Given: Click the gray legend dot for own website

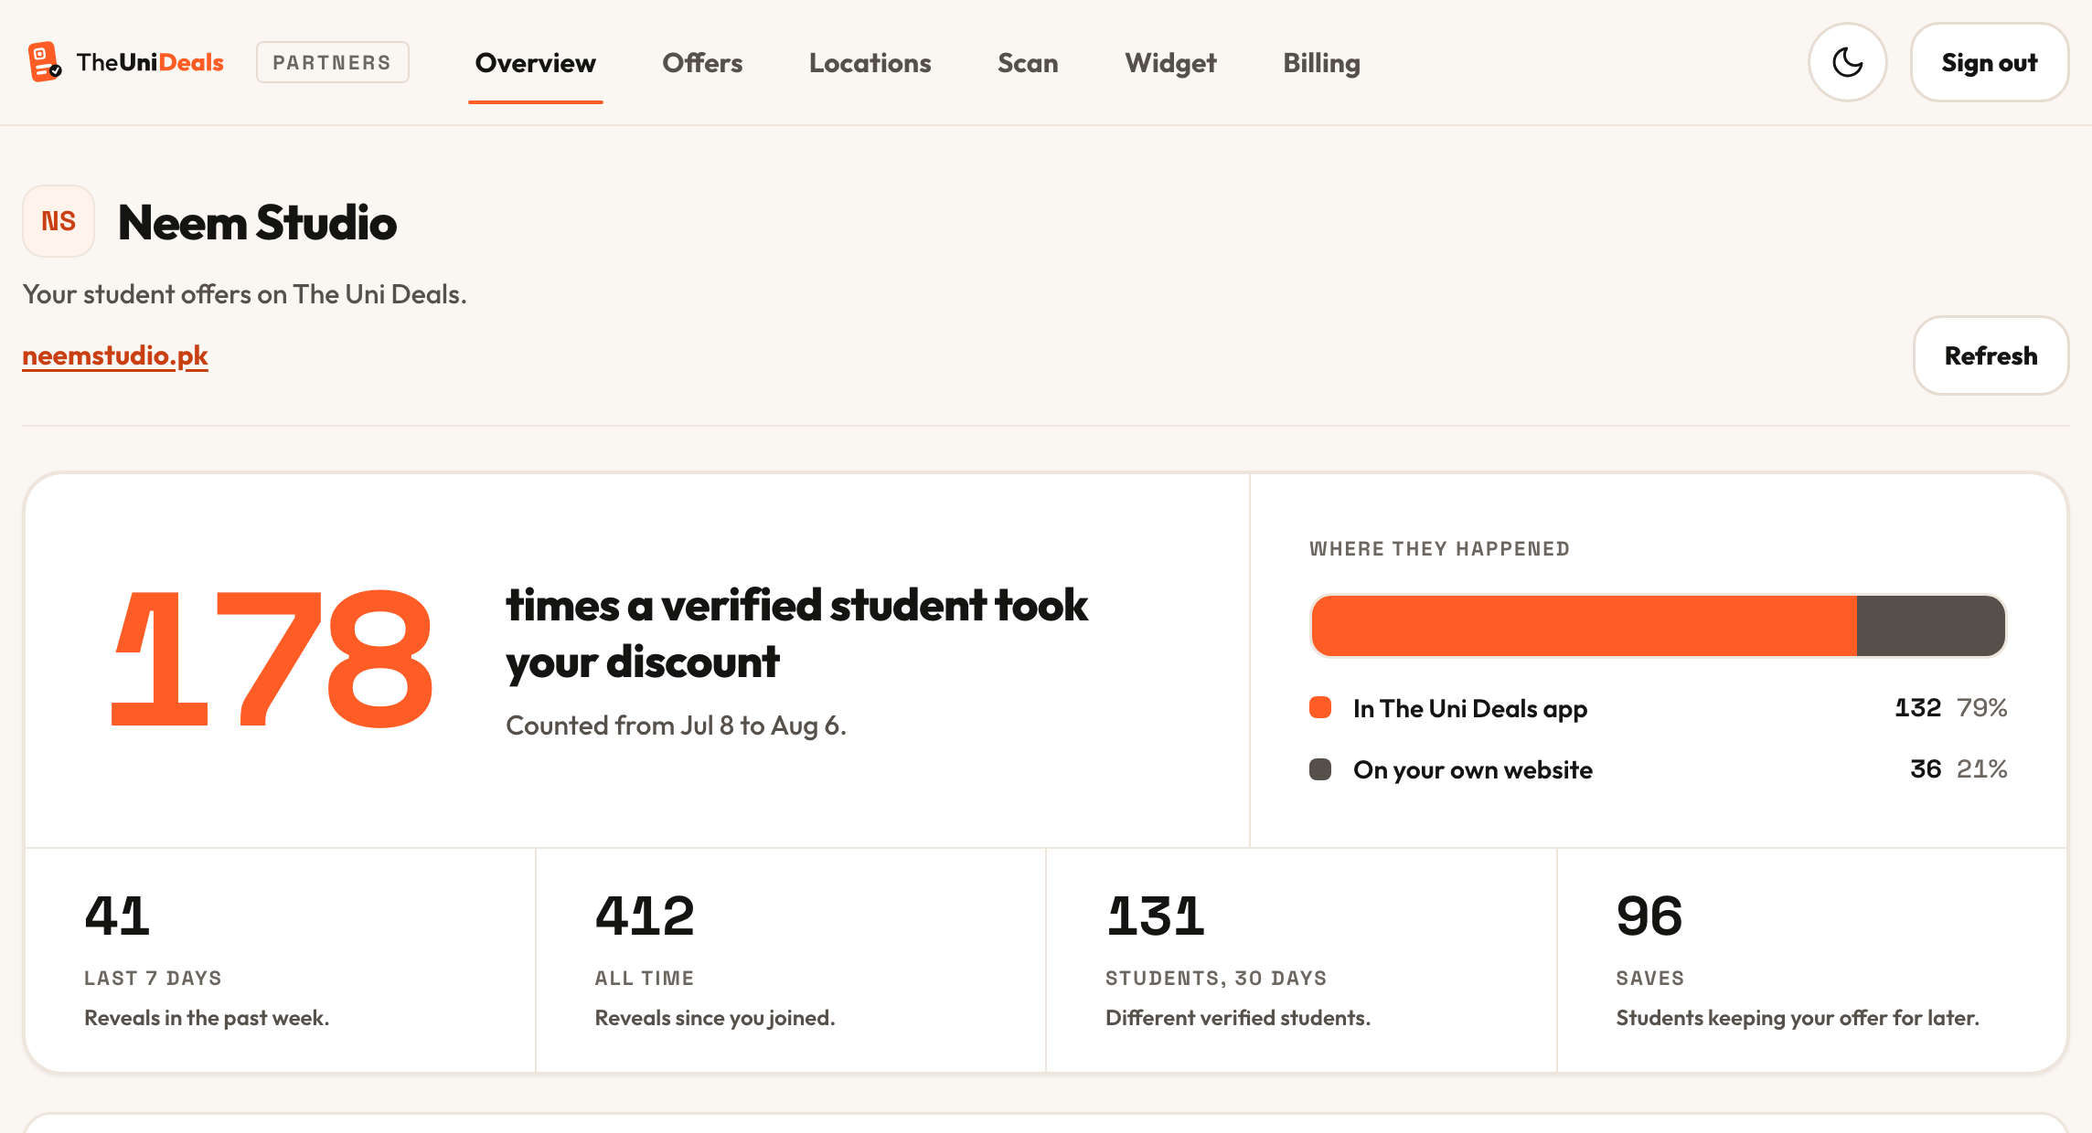Looking at the screenshot, I should click(1320, 769).
